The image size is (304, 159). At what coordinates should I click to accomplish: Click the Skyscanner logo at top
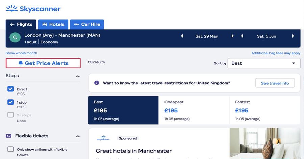33,9
